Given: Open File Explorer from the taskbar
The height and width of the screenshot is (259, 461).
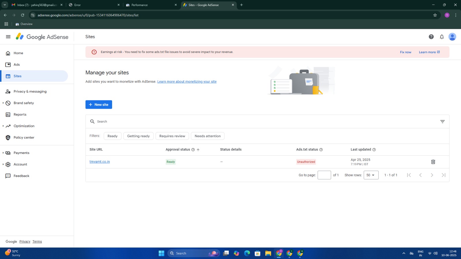Looking at the screenshot, I should coord(268,253).
